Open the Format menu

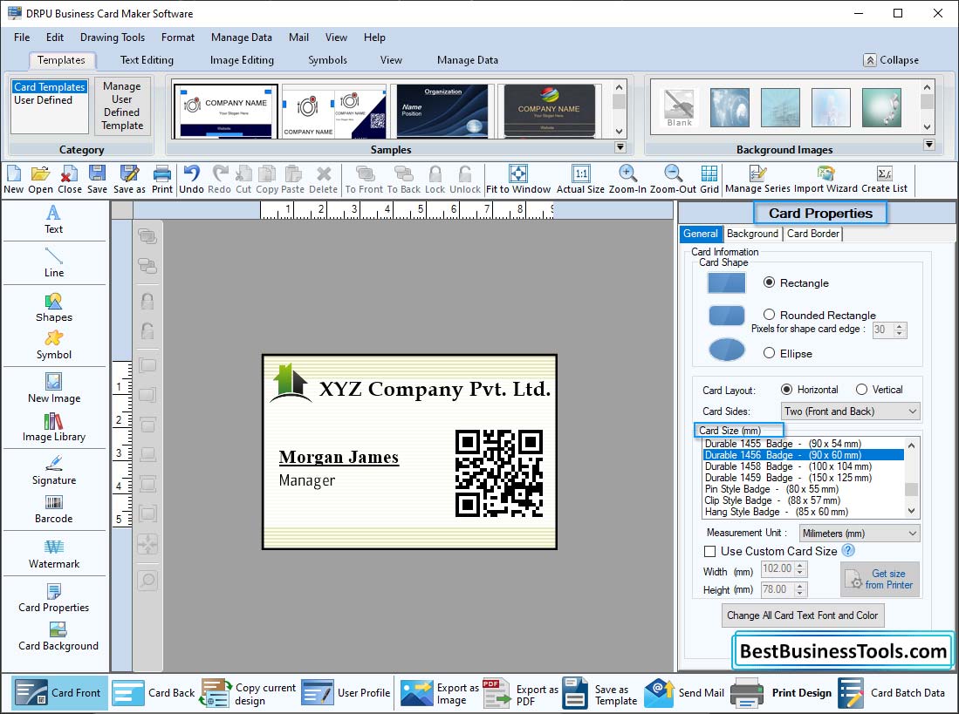pos(178,37)
